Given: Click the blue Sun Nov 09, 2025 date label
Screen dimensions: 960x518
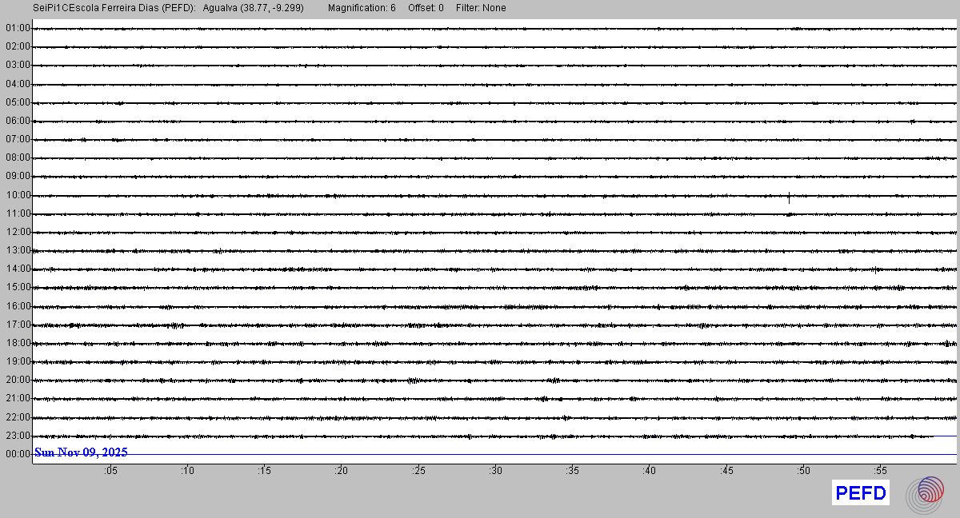Looking at the screenshot, I should [81, 452].
